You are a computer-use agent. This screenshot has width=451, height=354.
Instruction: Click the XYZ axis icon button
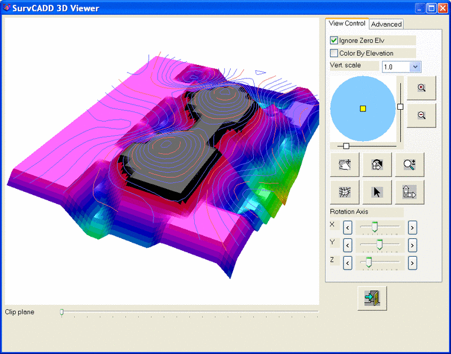(x=410, y=192)
